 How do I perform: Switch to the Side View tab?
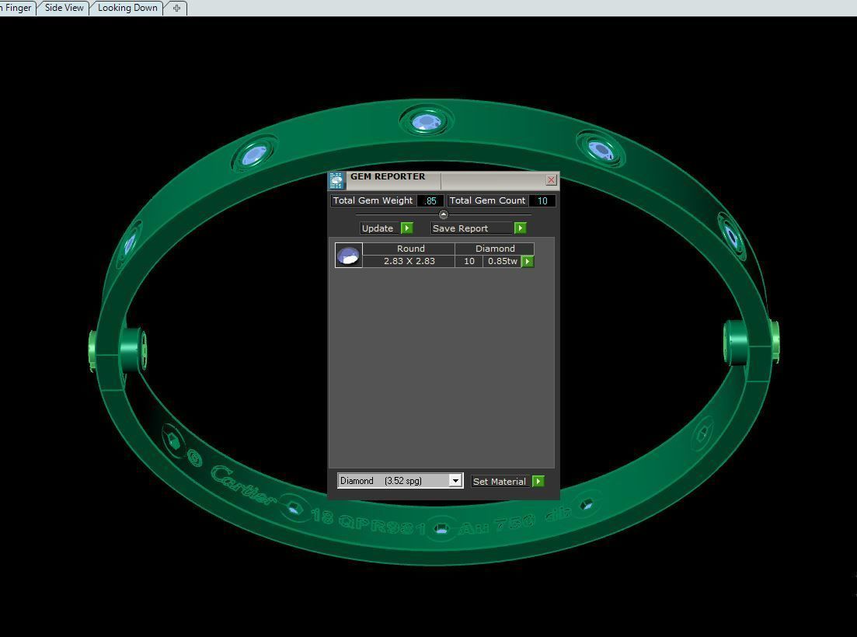tap(64, 8)
